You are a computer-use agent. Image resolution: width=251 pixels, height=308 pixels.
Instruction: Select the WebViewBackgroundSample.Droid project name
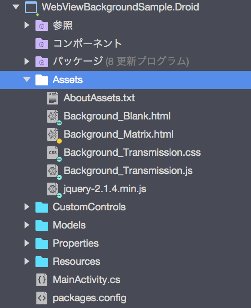pyautogui.click(x=120, y=7)
